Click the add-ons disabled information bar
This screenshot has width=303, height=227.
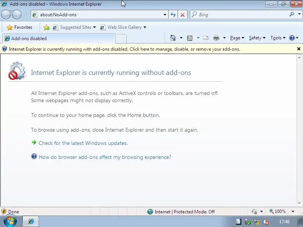148,49
